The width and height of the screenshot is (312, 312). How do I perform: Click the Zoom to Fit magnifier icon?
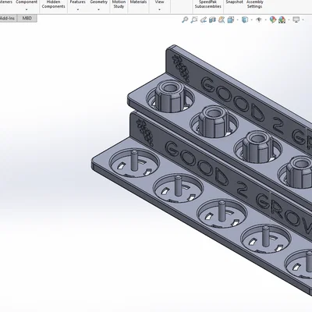click(185, 19)
